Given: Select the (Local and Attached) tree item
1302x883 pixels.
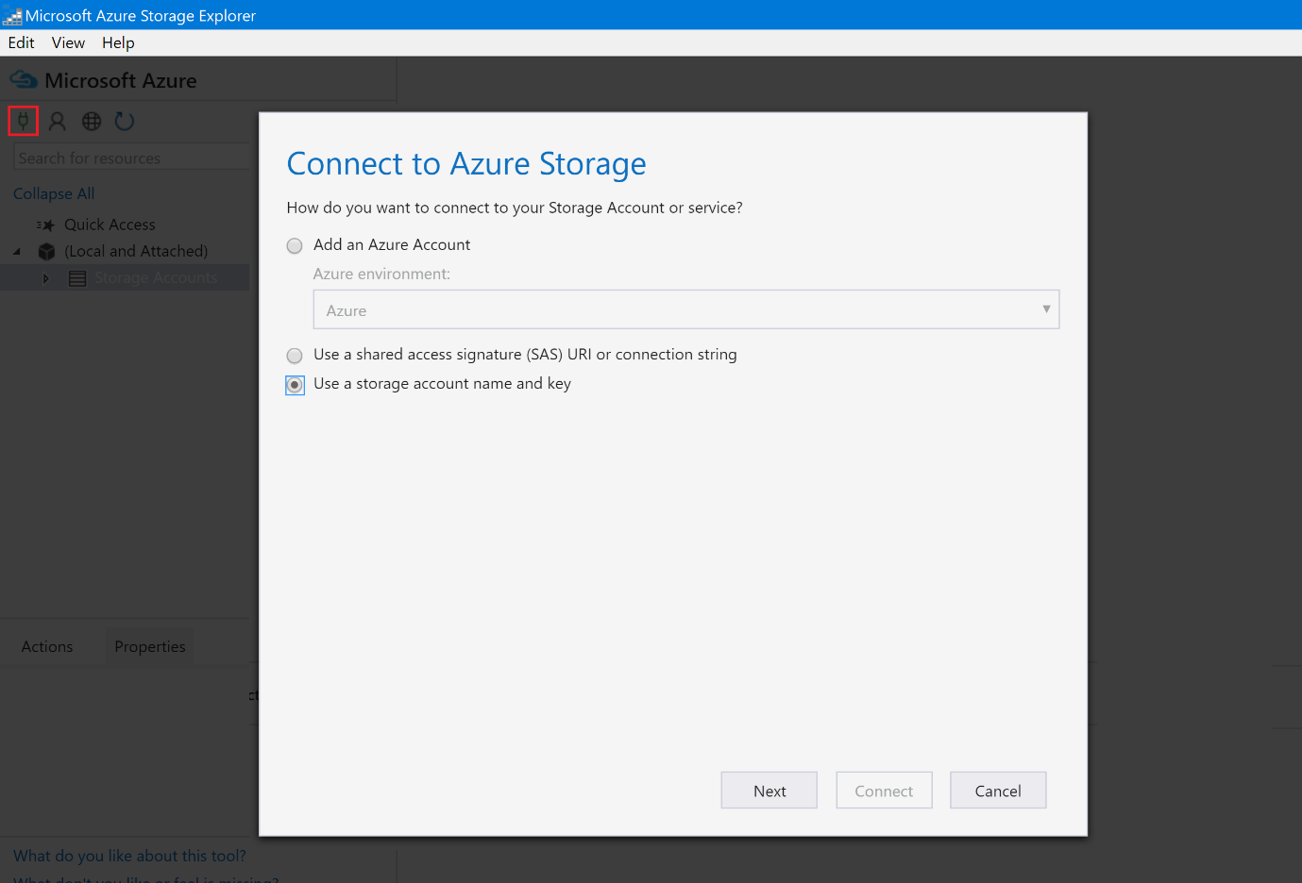Looking at the screenshot, I should click(x=136, y=251).
